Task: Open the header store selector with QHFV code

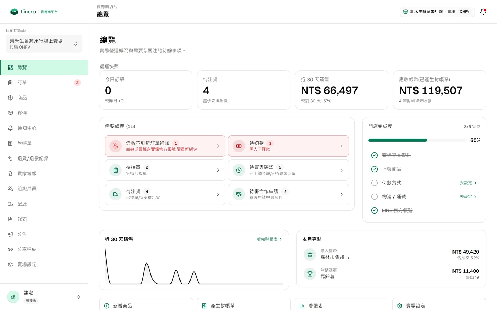Action: coord(437,12)
